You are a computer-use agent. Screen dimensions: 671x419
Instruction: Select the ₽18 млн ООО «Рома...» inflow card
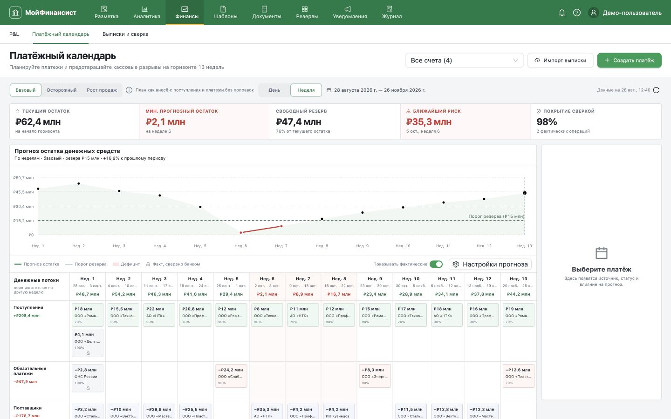pos(88,315)
